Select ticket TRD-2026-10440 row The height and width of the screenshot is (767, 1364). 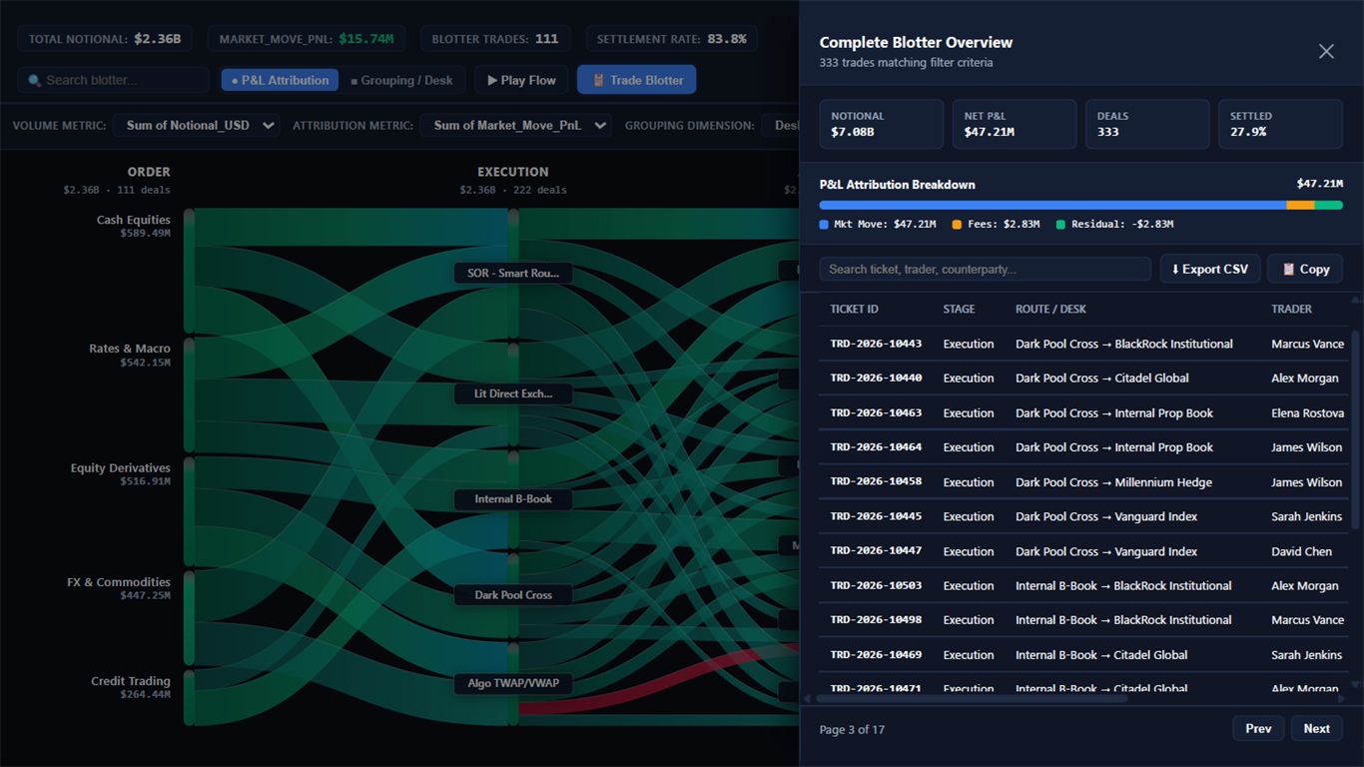1081,379
